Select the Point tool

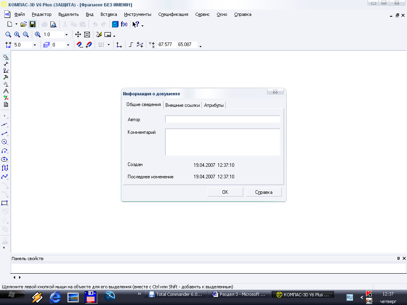pyautogui.click(x=5, y=116)
